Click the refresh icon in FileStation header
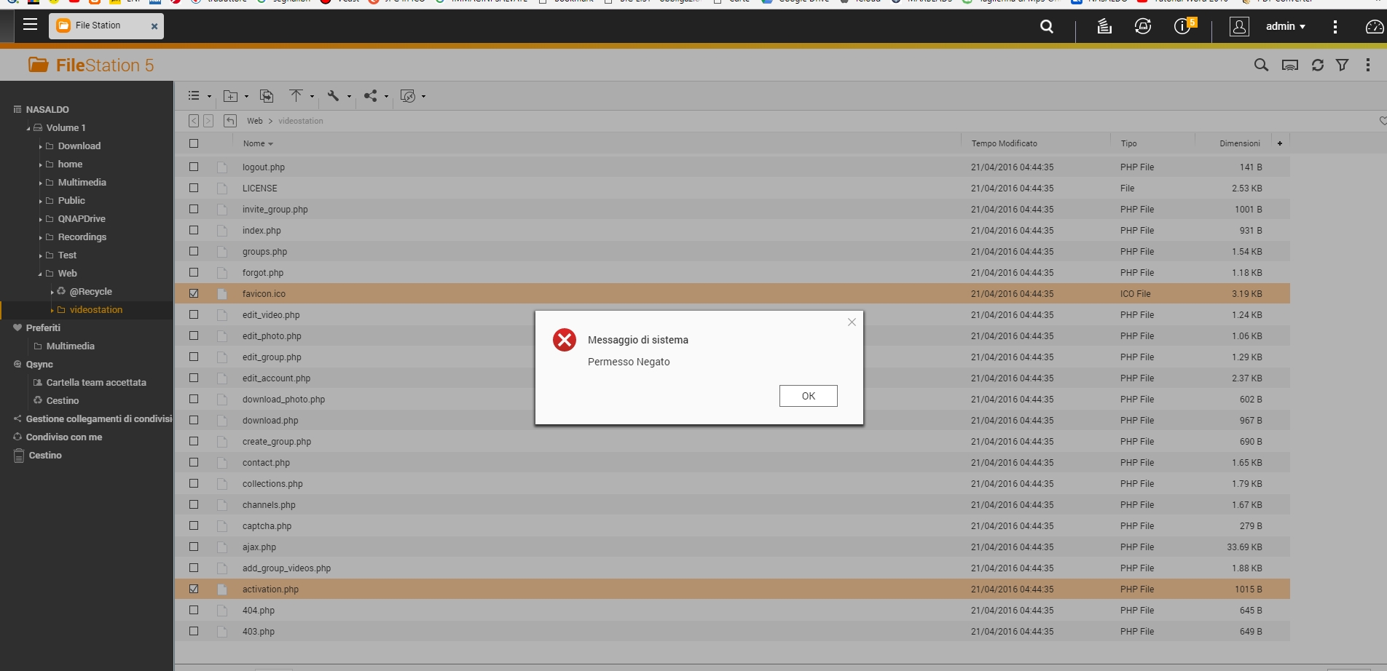The width and height of the screenshot is (1387, 671). pos(1317,65)
